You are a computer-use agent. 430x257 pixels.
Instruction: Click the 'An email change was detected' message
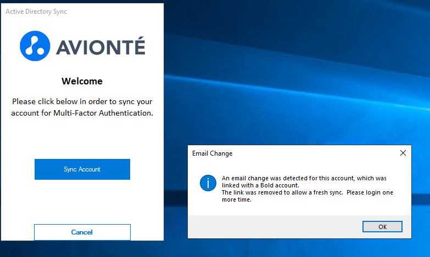coord(304,182)
